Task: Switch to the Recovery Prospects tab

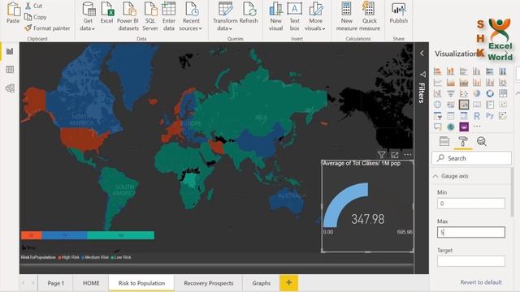Action: tap(208, 283)
